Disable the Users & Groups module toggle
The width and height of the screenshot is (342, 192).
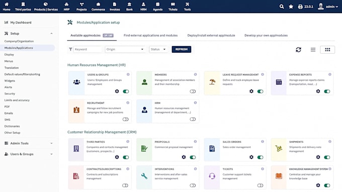tap(126, 91)
